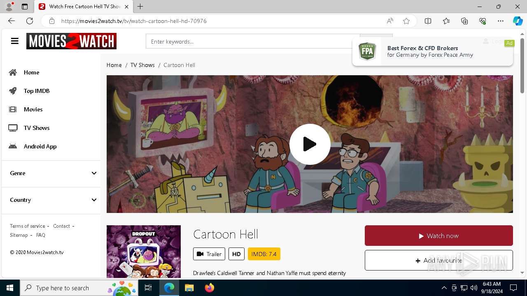Open the Sitemap link
This screenshot has height=296, width=527.
(19, 235)
